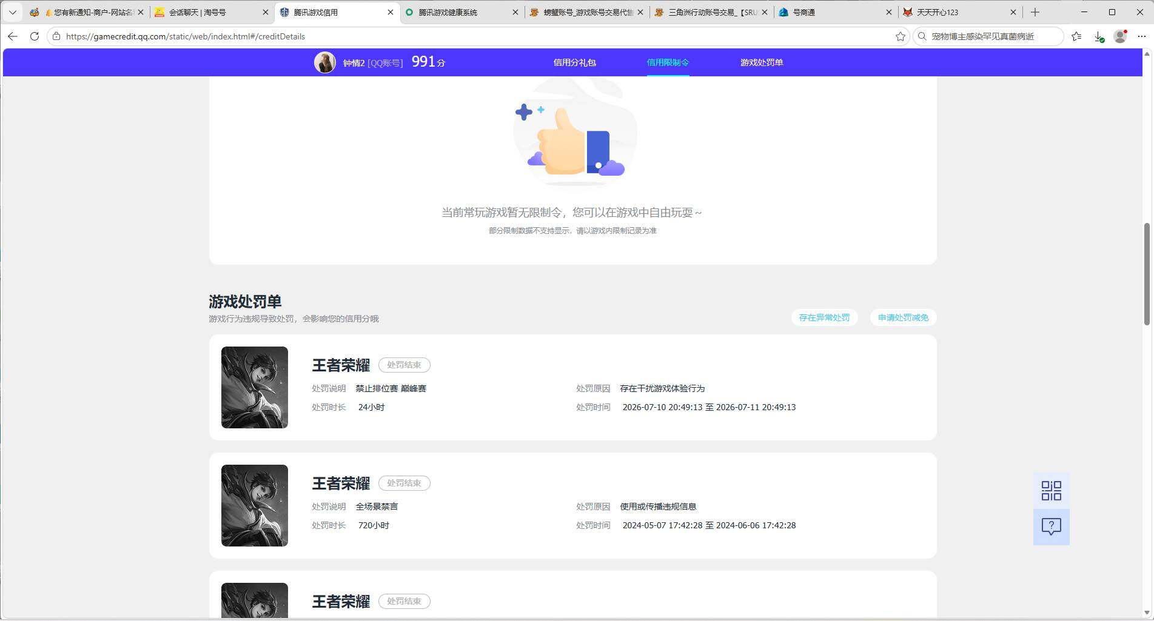The height and width of the screenshot is (621, 1154).
Task: Close the 天天开心123 tab
Action: (1013, 12)
